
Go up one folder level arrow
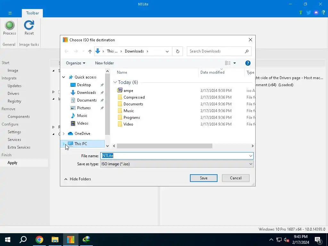point(90,51)
